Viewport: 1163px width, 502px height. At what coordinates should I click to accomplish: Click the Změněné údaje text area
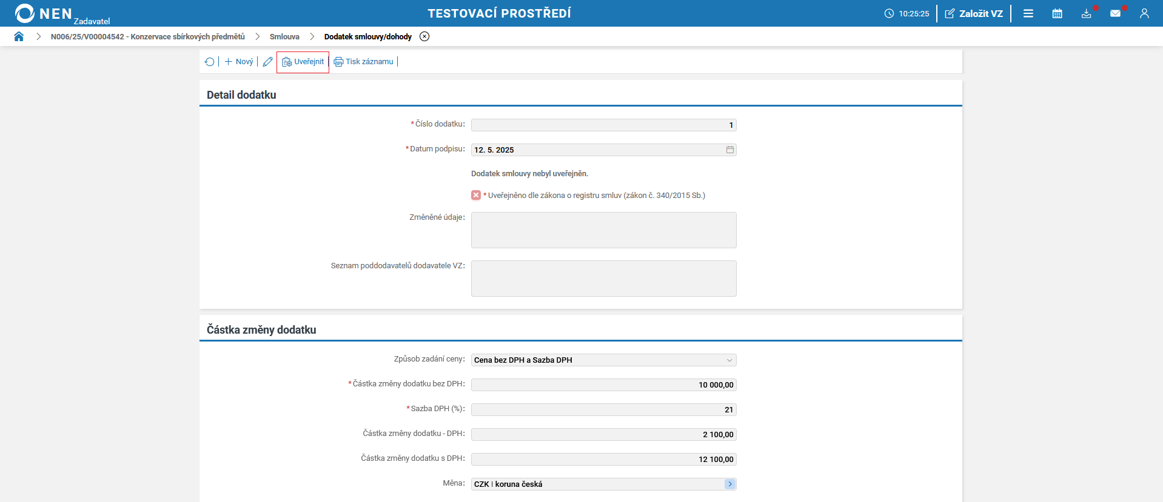pos(603,230)
